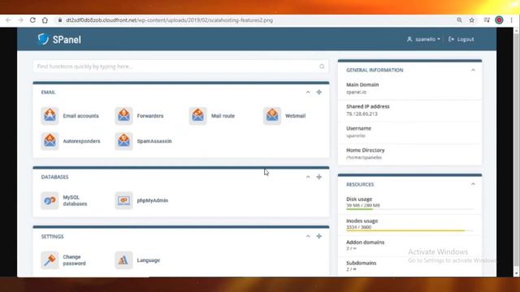Collapse the GENERAL INFORMATION panel
The image size is (520, 292).
(x=473, y=70)
